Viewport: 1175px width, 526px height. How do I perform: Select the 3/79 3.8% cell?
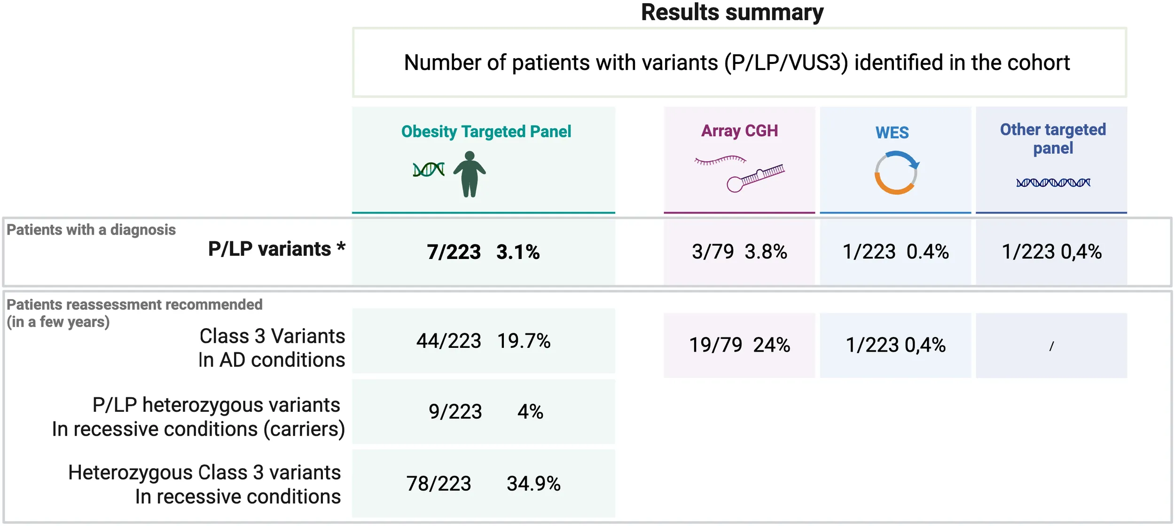(739, 252)
